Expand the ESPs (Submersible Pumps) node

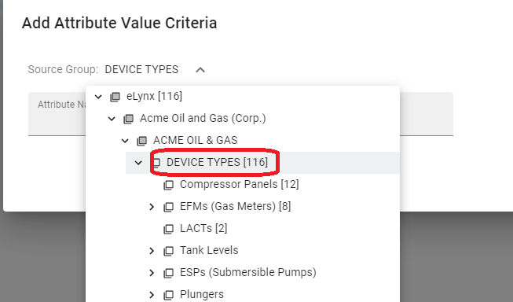152,273
